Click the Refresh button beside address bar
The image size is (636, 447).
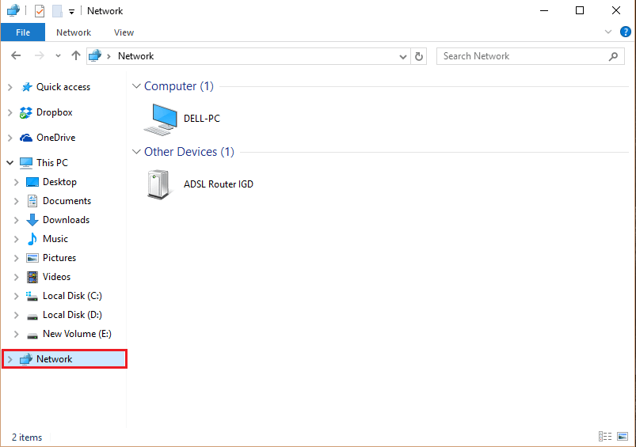pos(420,56)
